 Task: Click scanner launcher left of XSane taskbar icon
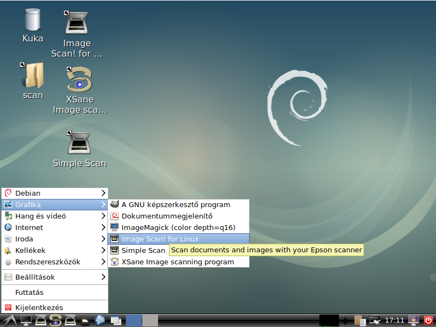point(41,320)
